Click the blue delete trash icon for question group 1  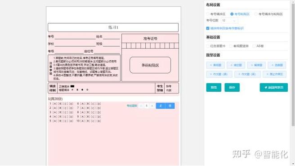[170, 106]
